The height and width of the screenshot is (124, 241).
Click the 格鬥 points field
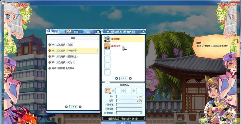pos(129,101)
